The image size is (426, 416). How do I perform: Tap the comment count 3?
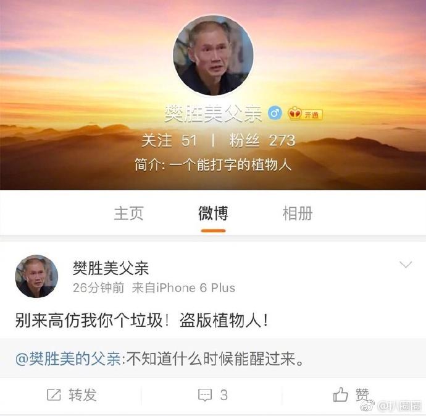224,395
